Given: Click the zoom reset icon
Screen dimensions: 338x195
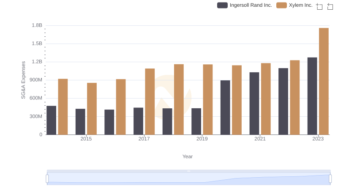Looking at the screenshot, I should pos(330,6).
